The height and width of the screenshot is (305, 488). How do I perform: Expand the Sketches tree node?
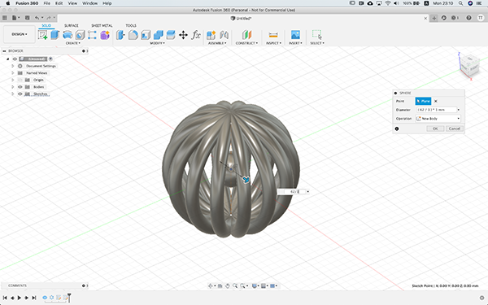pos(13,94)
